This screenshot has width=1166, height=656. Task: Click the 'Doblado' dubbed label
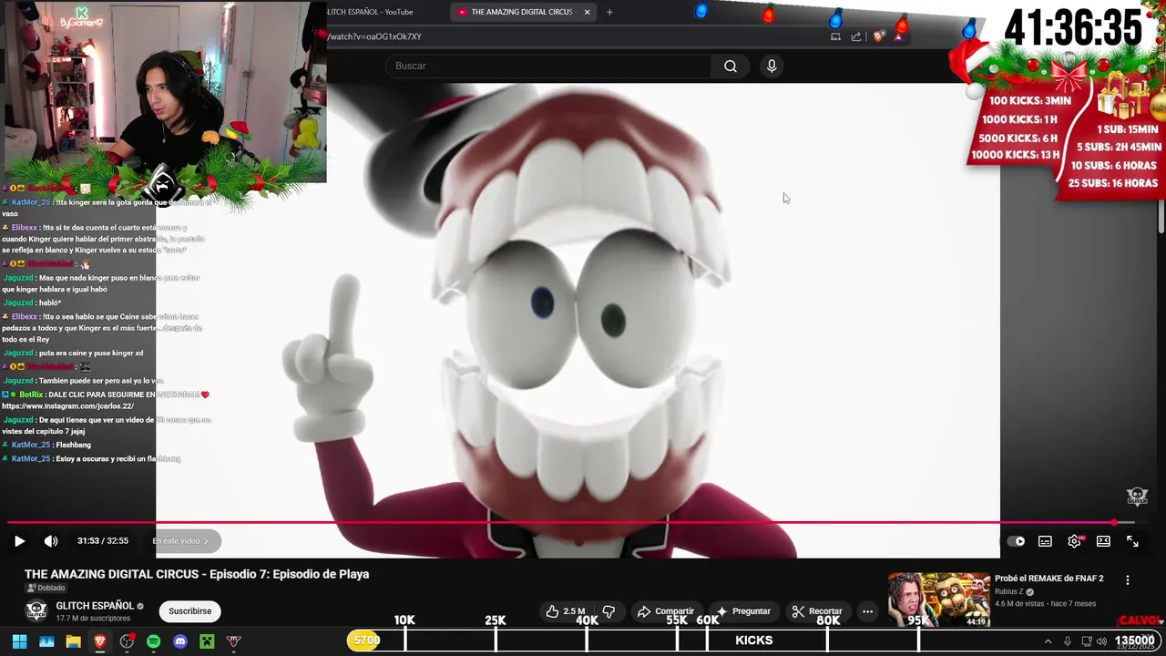(x=46, y=588)
